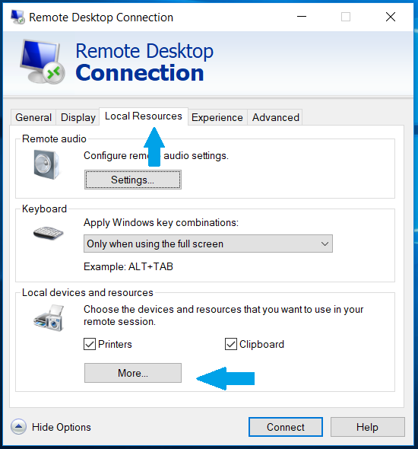Image resolution: width=418 pixels, height=449 pixels.
Task: Minimize the Remote Desktop Connection window
Action: click(x=302, y=17)
